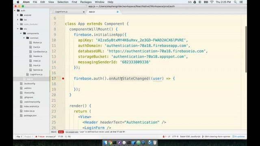Open the Help menu
This screenshot has height=146, width=260.
point(110,2)
